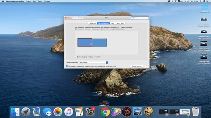
Task: Open the minimized Chrome window in Dock
Action: 185,112
